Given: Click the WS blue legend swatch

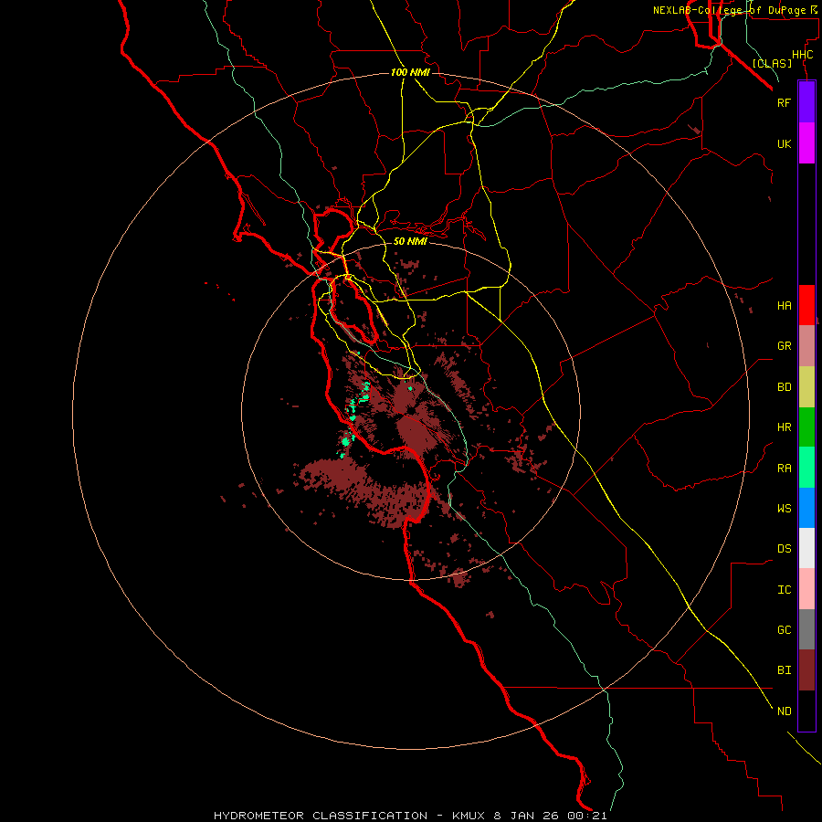Looking at the screenshot, I should 806,508.
